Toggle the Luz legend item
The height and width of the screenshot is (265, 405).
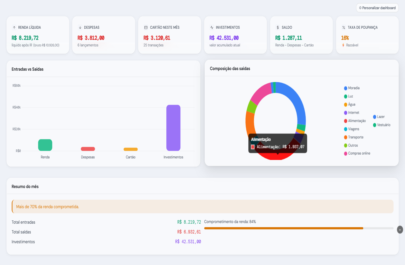348,96
